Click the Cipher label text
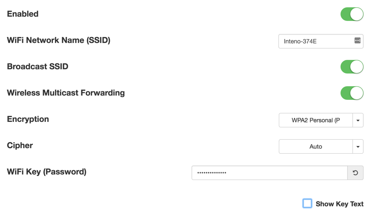Screen dimensions: 370x217 20,146
